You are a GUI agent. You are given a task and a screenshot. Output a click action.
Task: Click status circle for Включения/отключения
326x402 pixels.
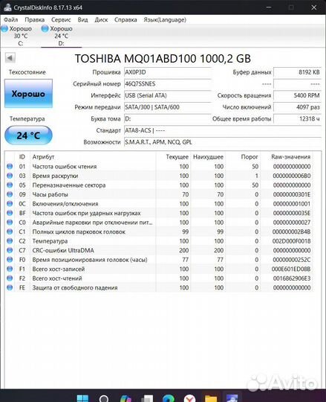point(10,203)
